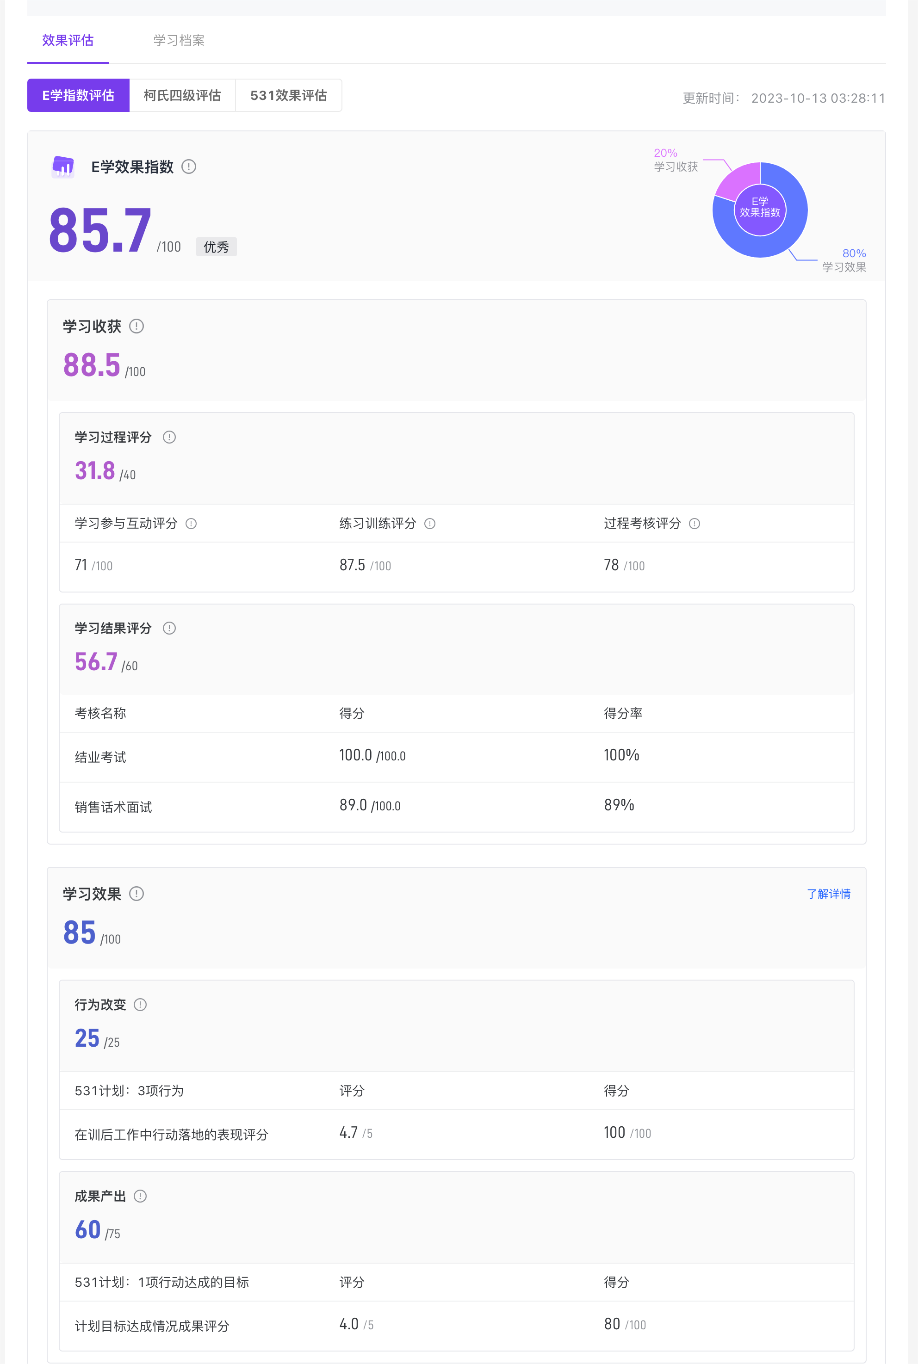Click info icon next to E学效果指数
Viewport: 918px width, 1364px height.
pyautogui.click(x=188, y=167)
